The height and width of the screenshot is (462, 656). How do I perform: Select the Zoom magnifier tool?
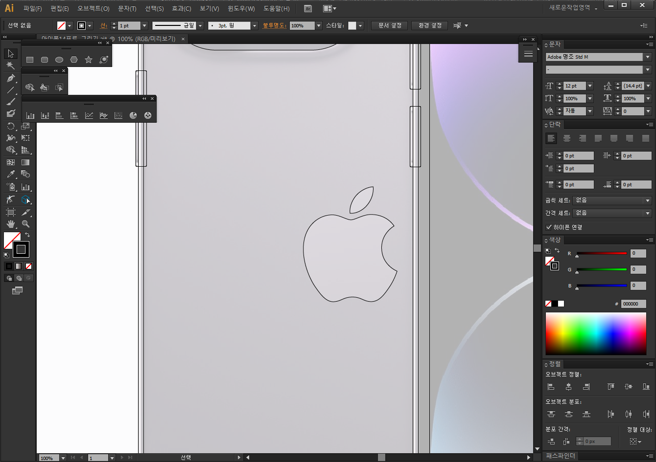coord(25,224)
